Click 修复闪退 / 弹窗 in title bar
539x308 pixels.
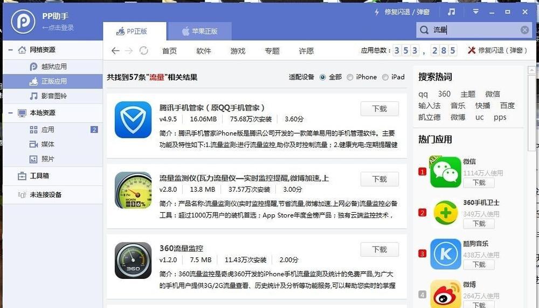tap(407, 12)
